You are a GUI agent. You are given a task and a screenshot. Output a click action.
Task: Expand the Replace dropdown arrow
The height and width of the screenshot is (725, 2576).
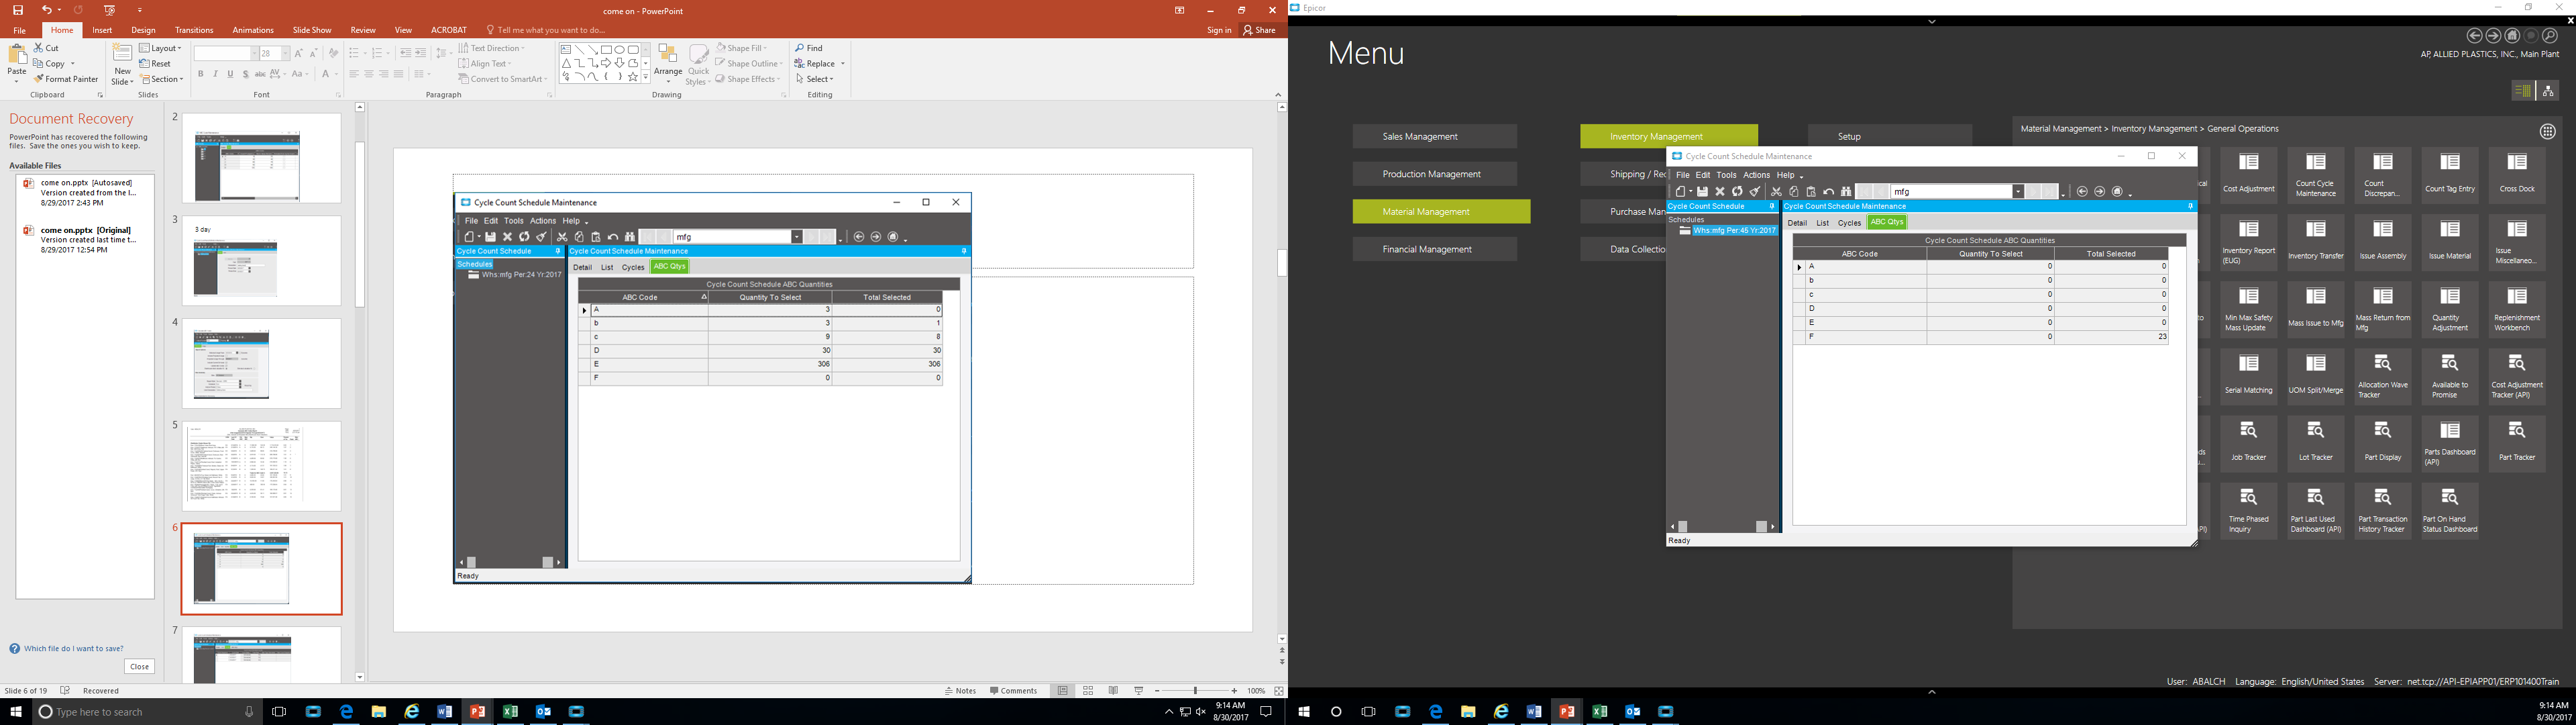[x=843, y=64]
